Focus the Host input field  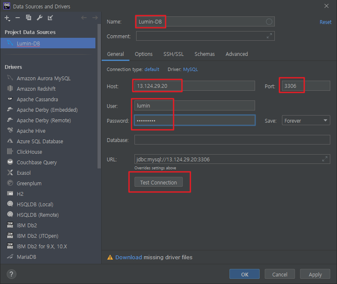pos(195,86)
